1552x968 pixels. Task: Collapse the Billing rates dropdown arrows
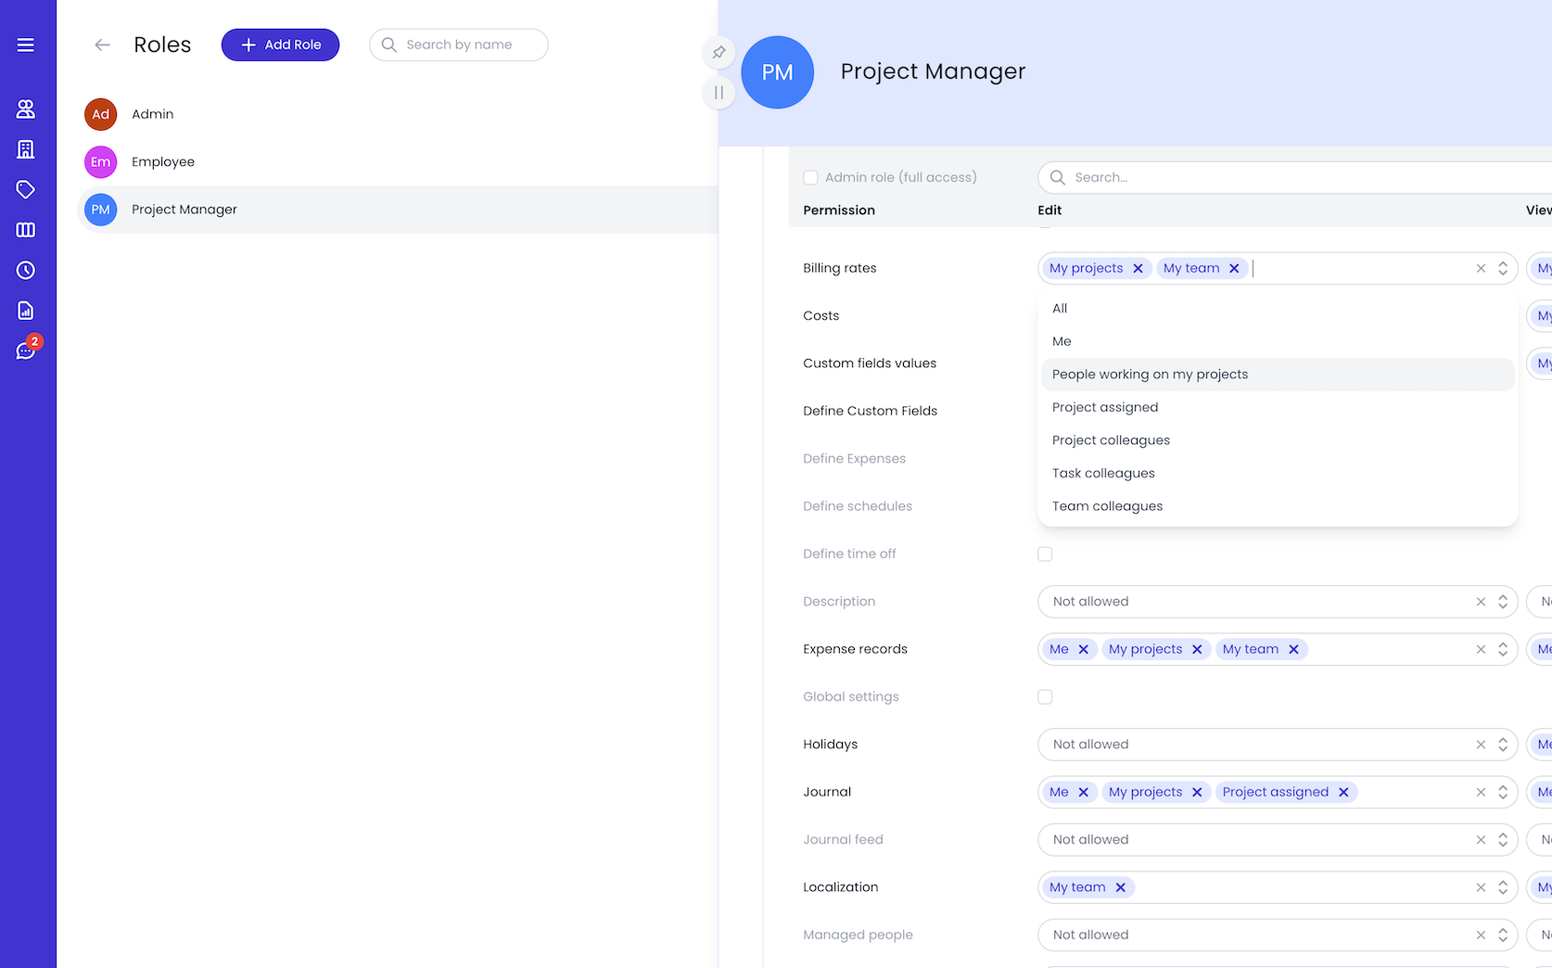click(1503, 268)
